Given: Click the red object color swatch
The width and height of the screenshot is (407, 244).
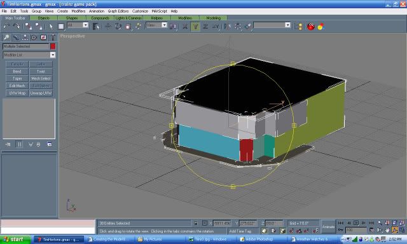Looking at the screenshot, I should pyautogui.click(x=53, y=46).
